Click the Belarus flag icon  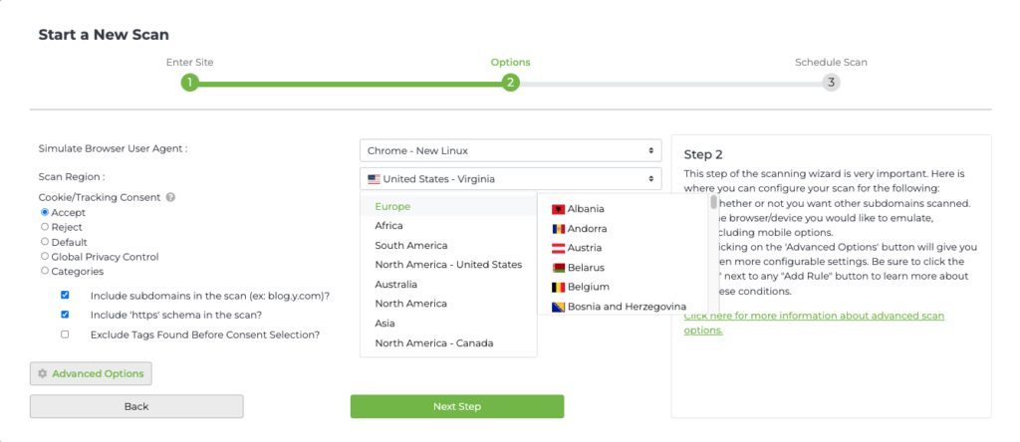(558, 268)
